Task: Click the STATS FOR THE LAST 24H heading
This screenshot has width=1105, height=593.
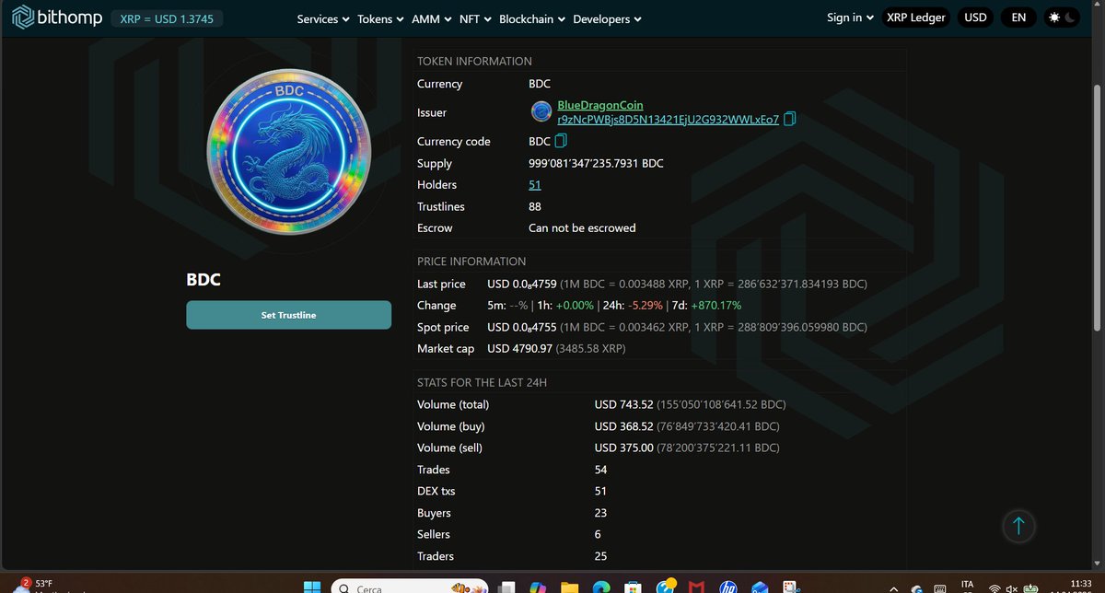Action: tap(482, 382)
